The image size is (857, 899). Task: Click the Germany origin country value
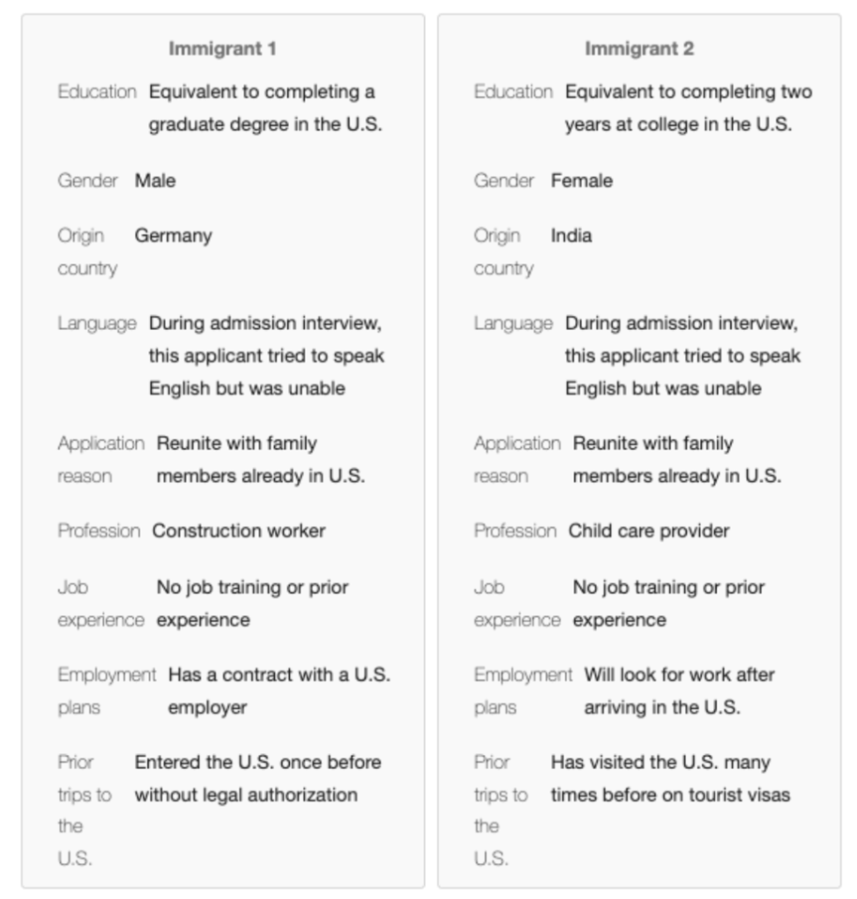pyautogui.click(x=173, y=235)
